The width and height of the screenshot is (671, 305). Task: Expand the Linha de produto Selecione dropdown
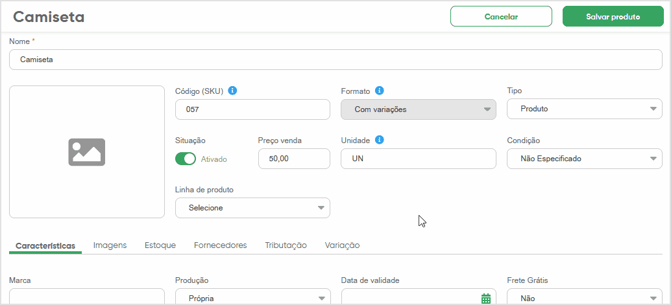(253, 208)
